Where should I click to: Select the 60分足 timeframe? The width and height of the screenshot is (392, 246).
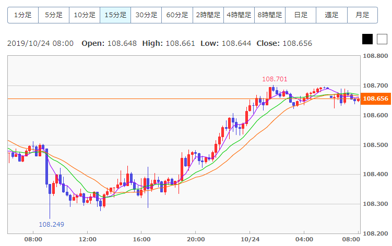pos(177,15)
